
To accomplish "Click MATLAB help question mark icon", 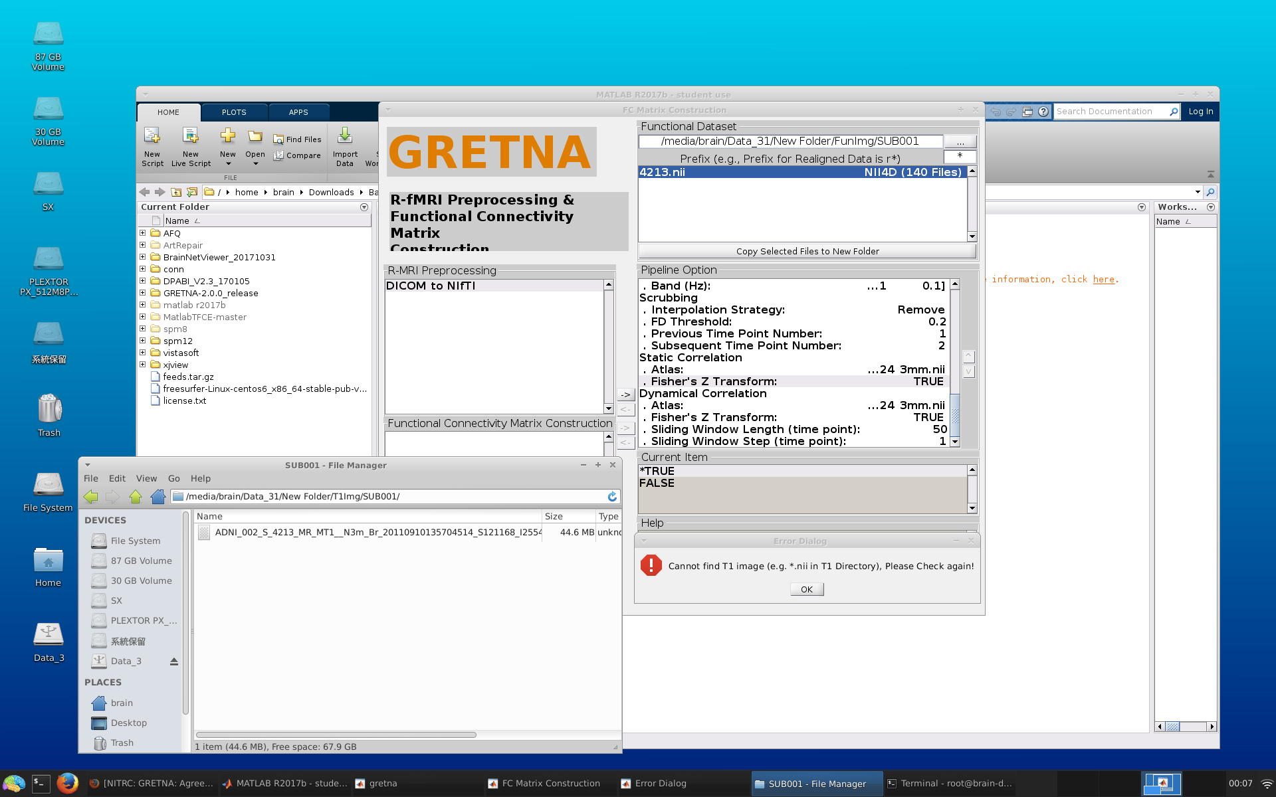I will [1043, 112].
